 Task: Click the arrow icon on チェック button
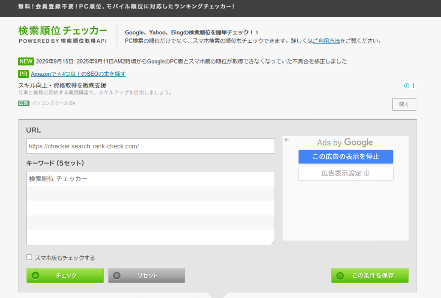35,275
